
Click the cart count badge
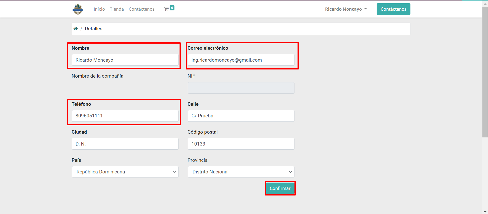(172, 8)
